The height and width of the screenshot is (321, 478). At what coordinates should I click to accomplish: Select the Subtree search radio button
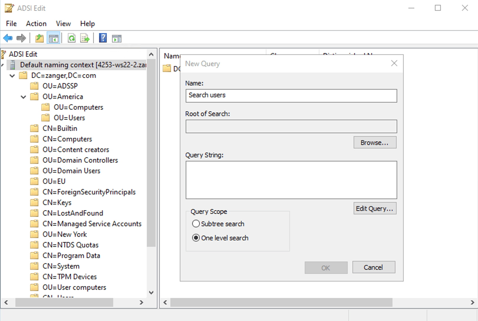click(196, 224)
